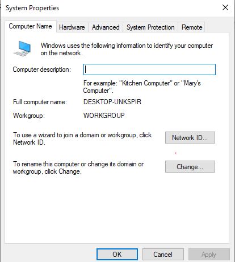Viewport: 235px width, 262px height.
Task: Click the computer monitor icon
Action: click(x=22, y=48)
